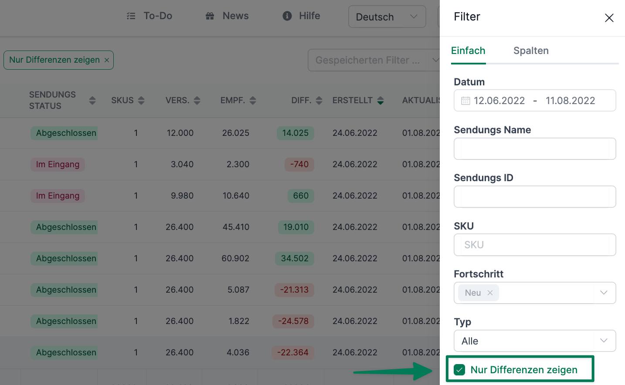Viewport: 625px width, 385px height.
Task: Click the -24.578 difference badge
Action: pos(293,321)
